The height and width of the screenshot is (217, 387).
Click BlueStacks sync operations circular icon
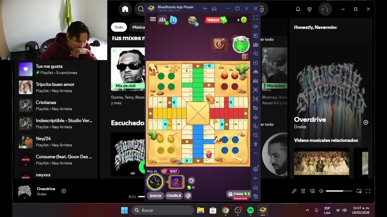pos(255,63)
